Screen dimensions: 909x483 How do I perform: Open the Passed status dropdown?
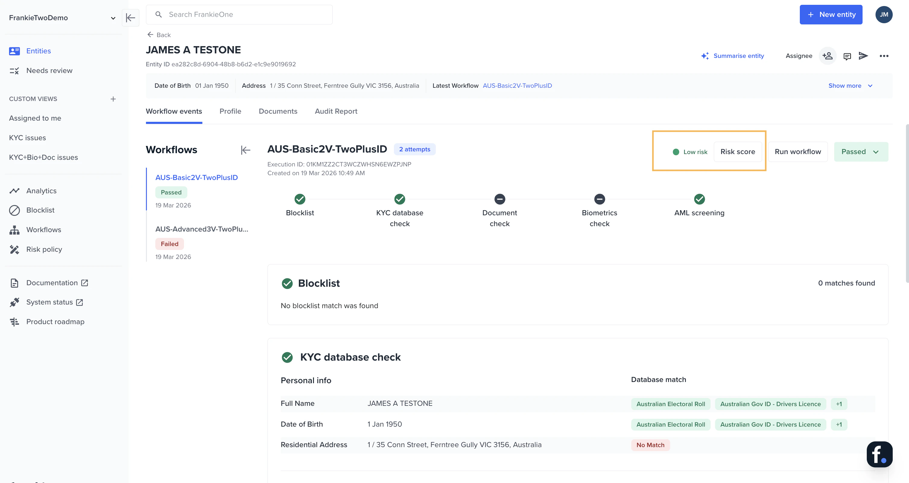coord(861,152)
